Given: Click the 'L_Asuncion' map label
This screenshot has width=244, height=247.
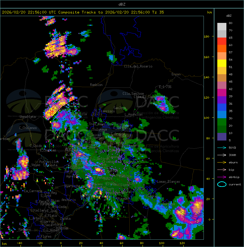Looking at the screenshot, I should tap(133, 114).
